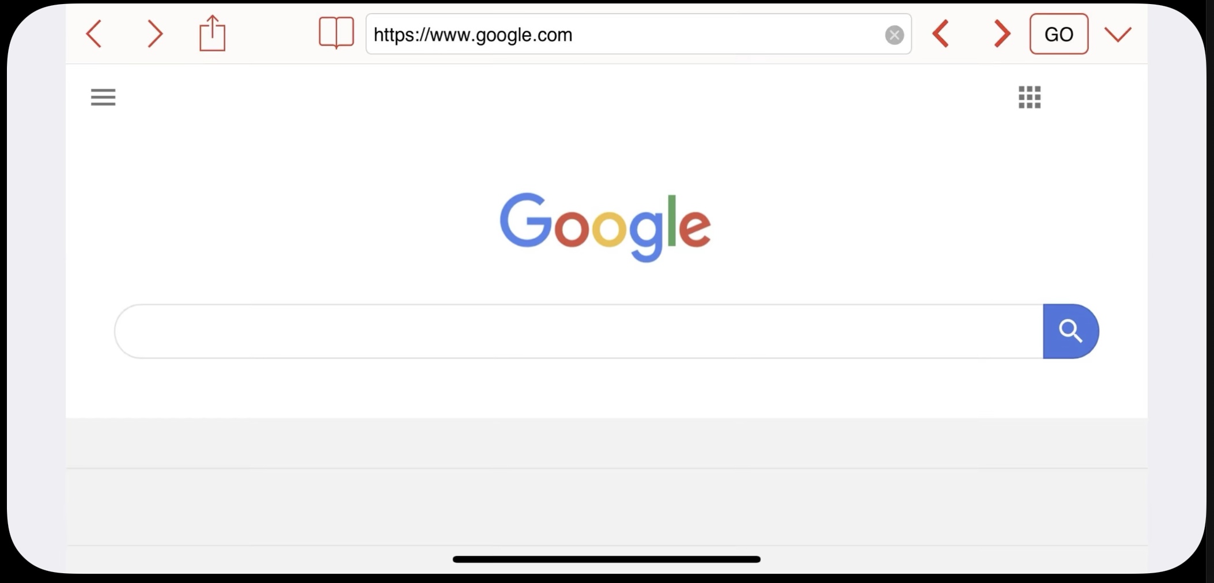
Task: Focus the address bar showing https://www.google.com
Action: [625, 35]
